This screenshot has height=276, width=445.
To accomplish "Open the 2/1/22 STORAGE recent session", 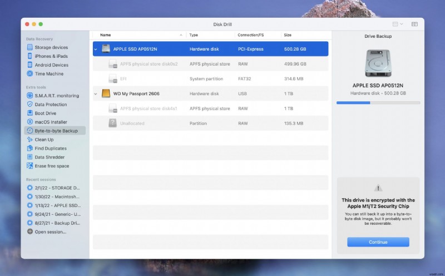I will click(x=57, y=188).
